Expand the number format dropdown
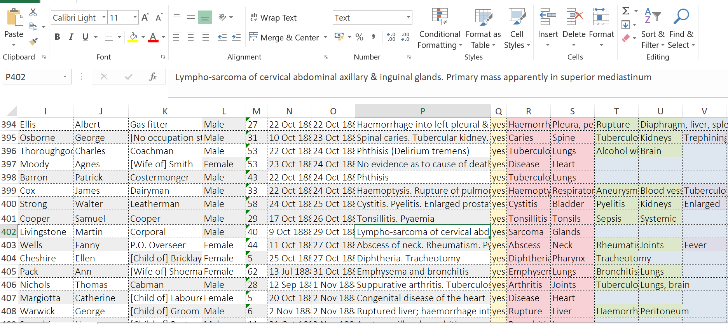The height and width of the screenshot is (324, 728). [408, 18]
